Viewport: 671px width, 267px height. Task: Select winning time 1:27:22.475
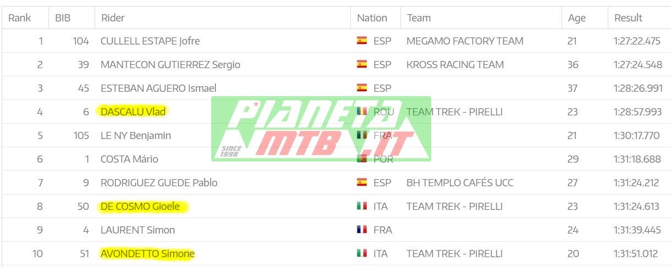(x=637, y=41)
